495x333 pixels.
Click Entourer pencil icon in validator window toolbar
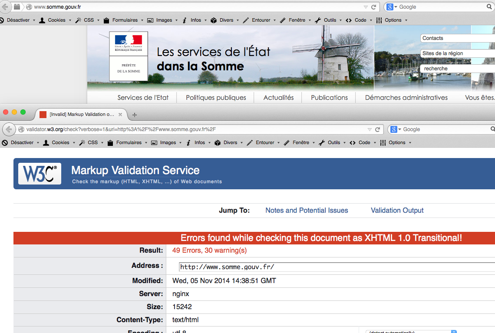pyautogui.click(x=250, y=143)
